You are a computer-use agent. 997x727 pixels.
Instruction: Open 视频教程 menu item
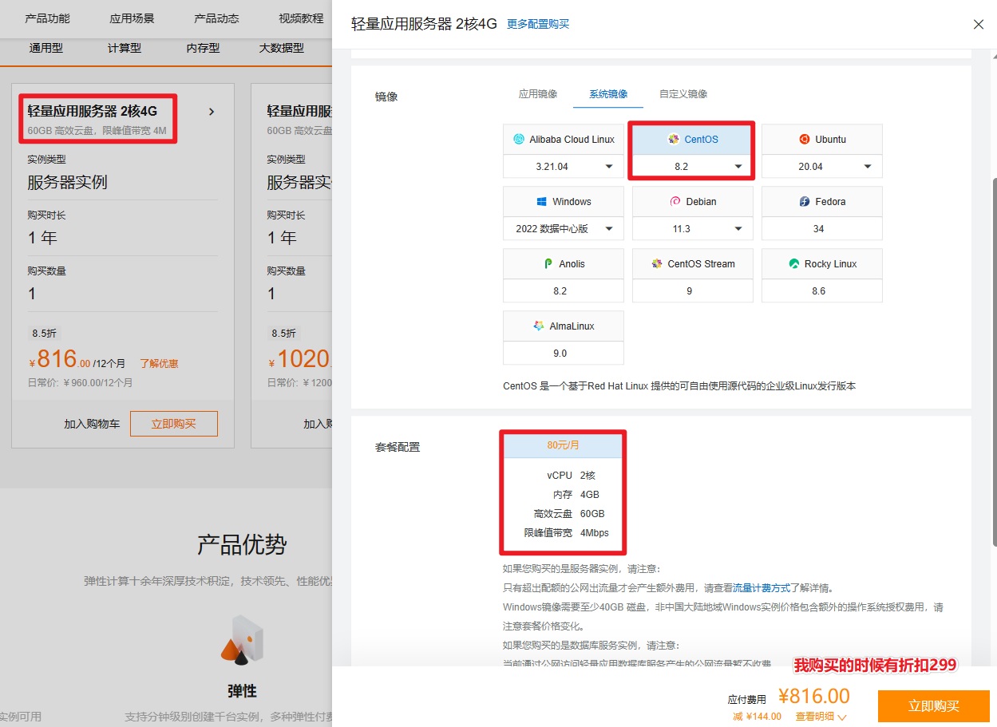pos(301,18)
